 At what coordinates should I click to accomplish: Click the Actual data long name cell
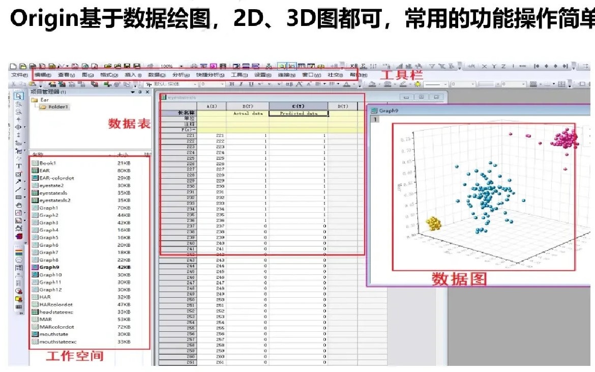248,113
